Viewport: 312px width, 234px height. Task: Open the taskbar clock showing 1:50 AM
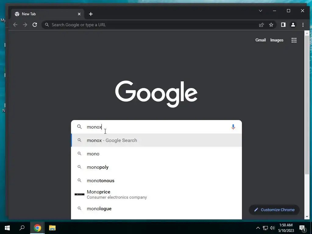[x=286, y=228]
